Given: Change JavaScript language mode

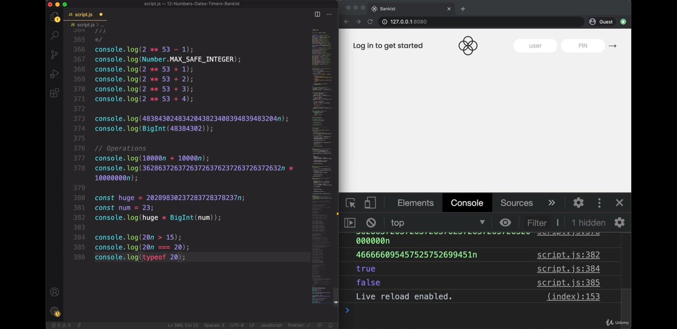Looking at the screenshot, I should [x=271, y=325].
